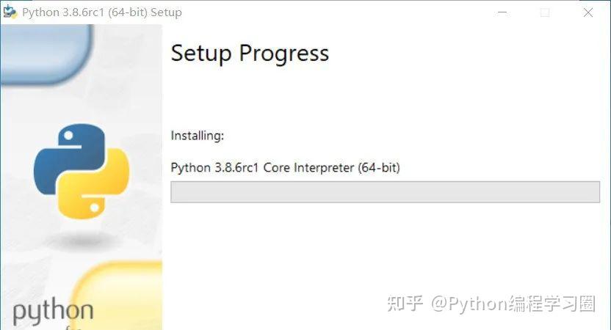Screen dimensions: 611x330
Task: Click the word "Setup" in the large heading
Action: [202, 54]
